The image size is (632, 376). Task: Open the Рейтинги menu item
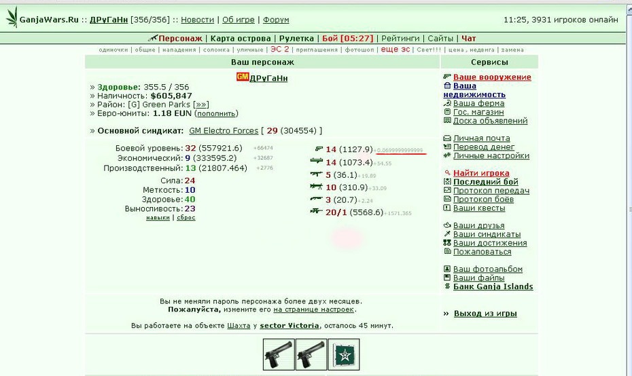tap(400, 38)
